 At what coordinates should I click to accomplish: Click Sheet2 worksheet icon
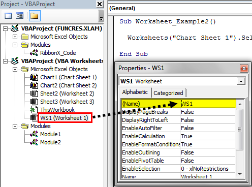(x=34, y=93)
